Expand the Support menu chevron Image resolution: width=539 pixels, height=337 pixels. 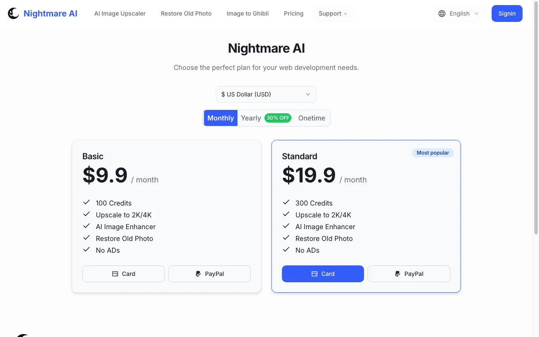pos(346,14)
